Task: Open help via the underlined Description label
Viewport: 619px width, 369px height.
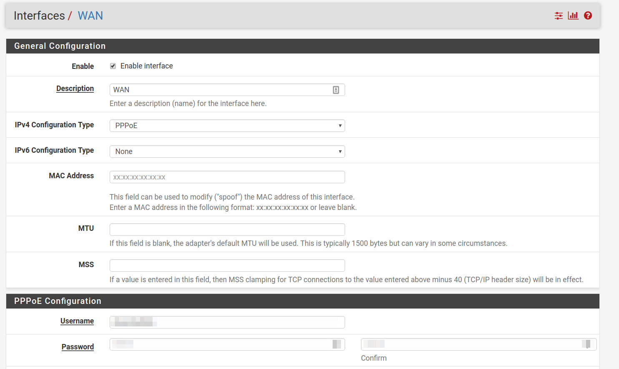Action: pos(75,88)
